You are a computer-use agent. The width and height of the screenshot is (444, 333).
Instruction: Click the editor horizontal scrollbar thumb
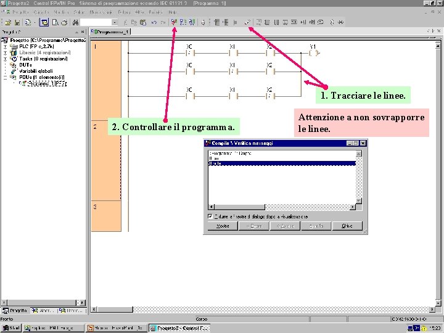point(115,310)
